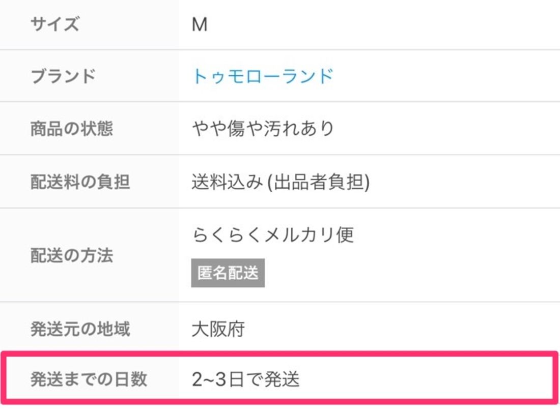Click the 配送料の負担 label
Image resolution: width=560 pixels, height=411 pixels.
[x=80, y=182]
